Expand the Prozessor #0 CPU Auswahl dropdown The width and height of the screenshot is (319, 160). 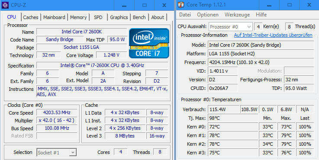point(231,27)
